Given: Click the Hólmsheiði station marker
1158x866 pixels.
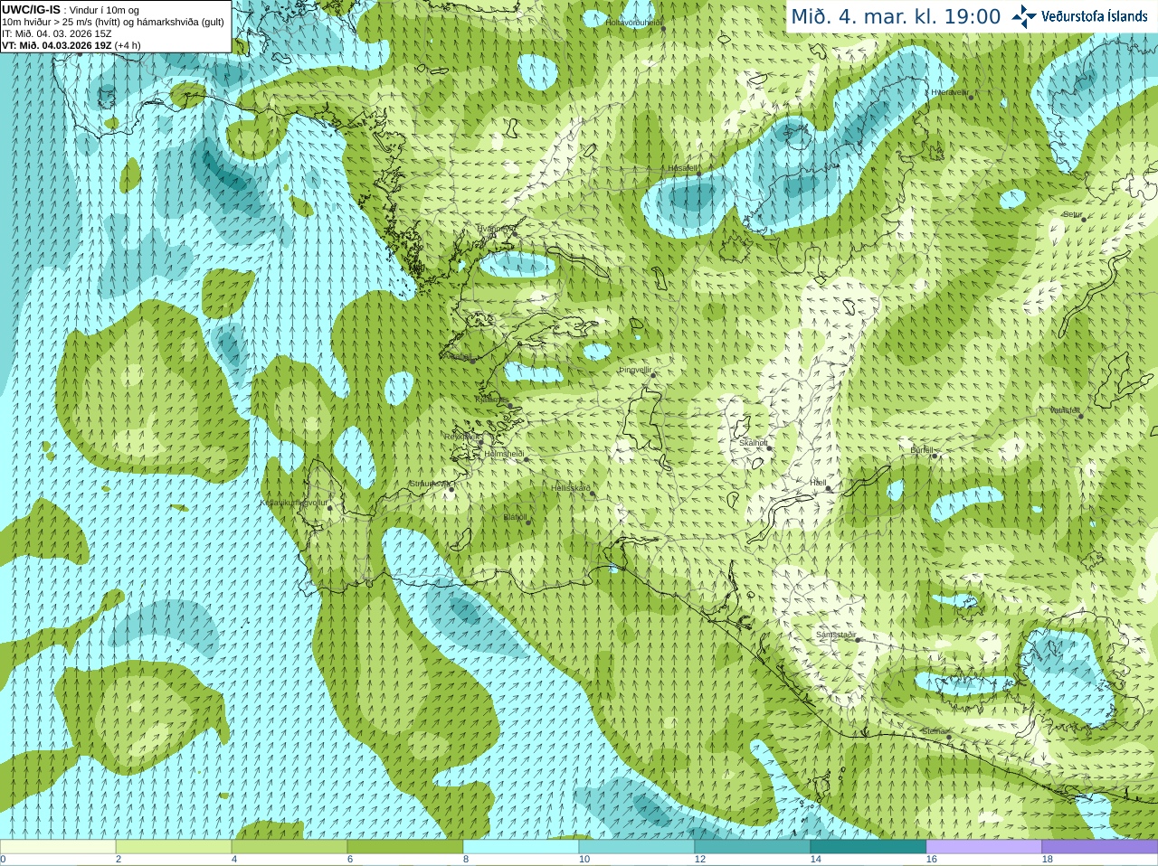Looking at the screenshot, I should point(527,459).
